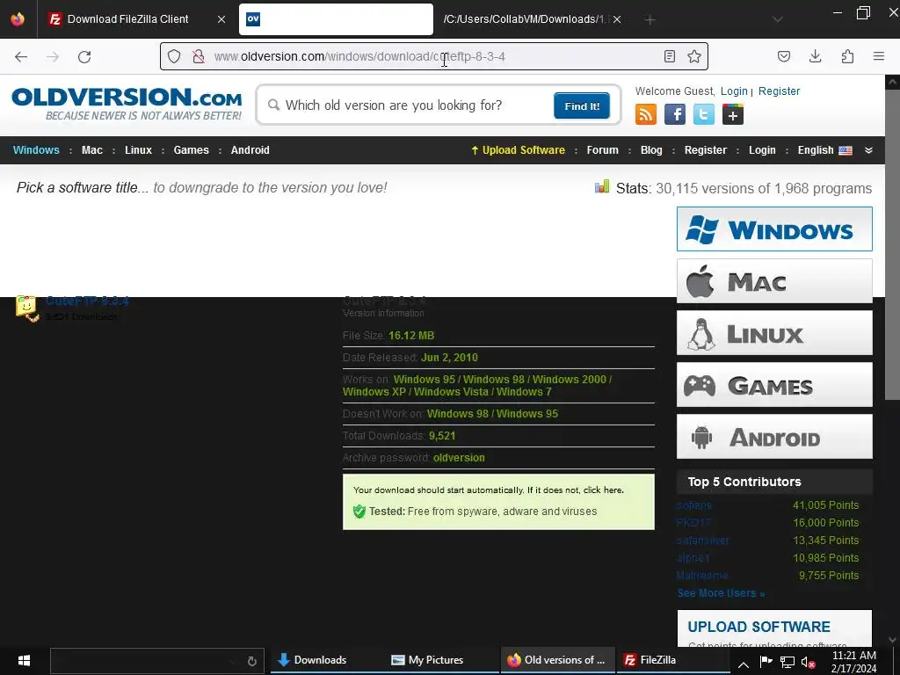The height and width of the screenshot is (675, 900).
Task: Expand the list all tabs dropdown
Action: (777, 19)
